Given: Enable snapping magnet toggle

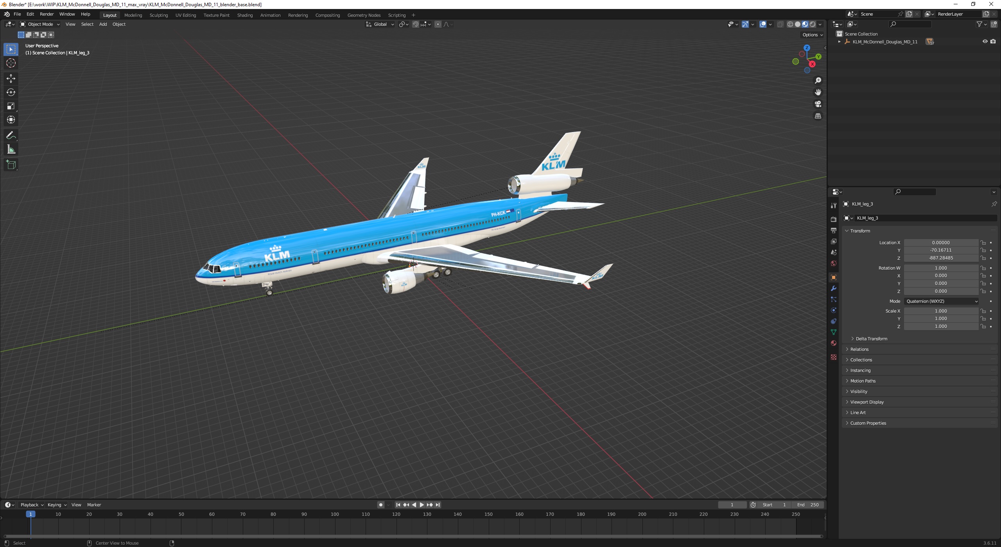Looking at the screenshot, I should [x=416, y=24].
